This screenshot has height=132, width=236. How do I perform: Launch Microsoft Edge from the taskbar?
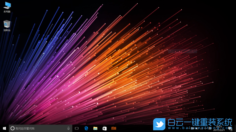pos(86,128)
